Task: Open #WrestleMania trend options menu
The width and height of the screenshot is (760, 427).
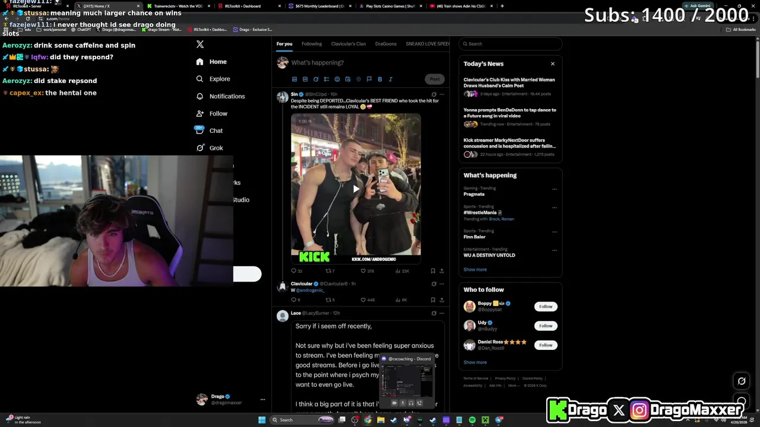Action: (555, 208)
